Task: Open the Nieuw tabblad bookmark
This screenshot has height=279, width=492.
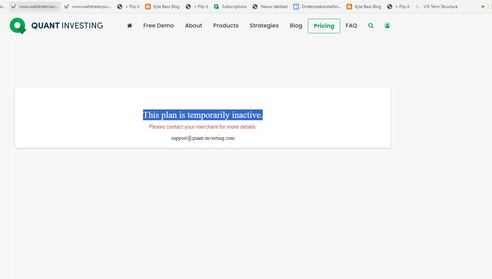Action: 270,7
